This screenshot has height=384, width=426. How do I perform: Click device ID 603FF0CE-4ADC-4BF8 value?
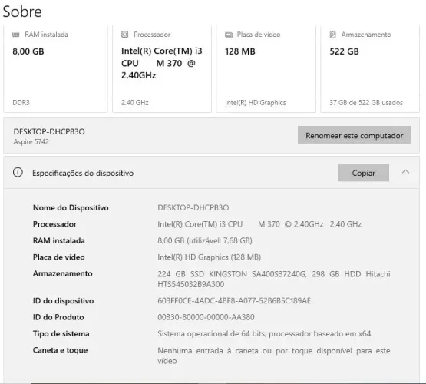(234, 301)
